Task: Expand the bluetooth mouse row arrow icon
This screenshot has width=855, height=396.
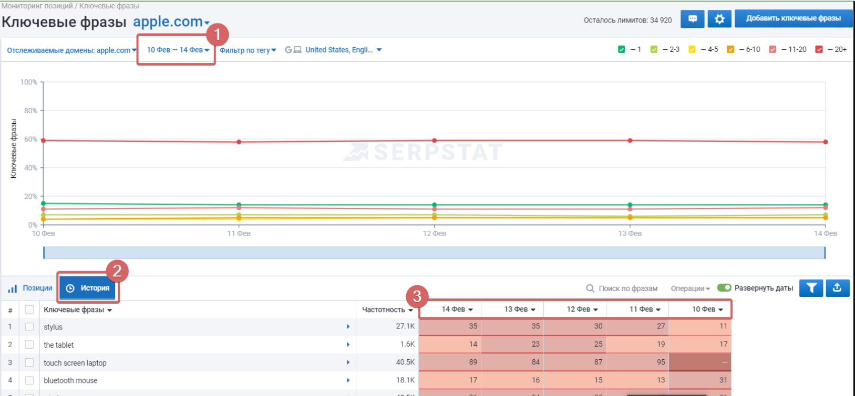Action: click(348, 380)
